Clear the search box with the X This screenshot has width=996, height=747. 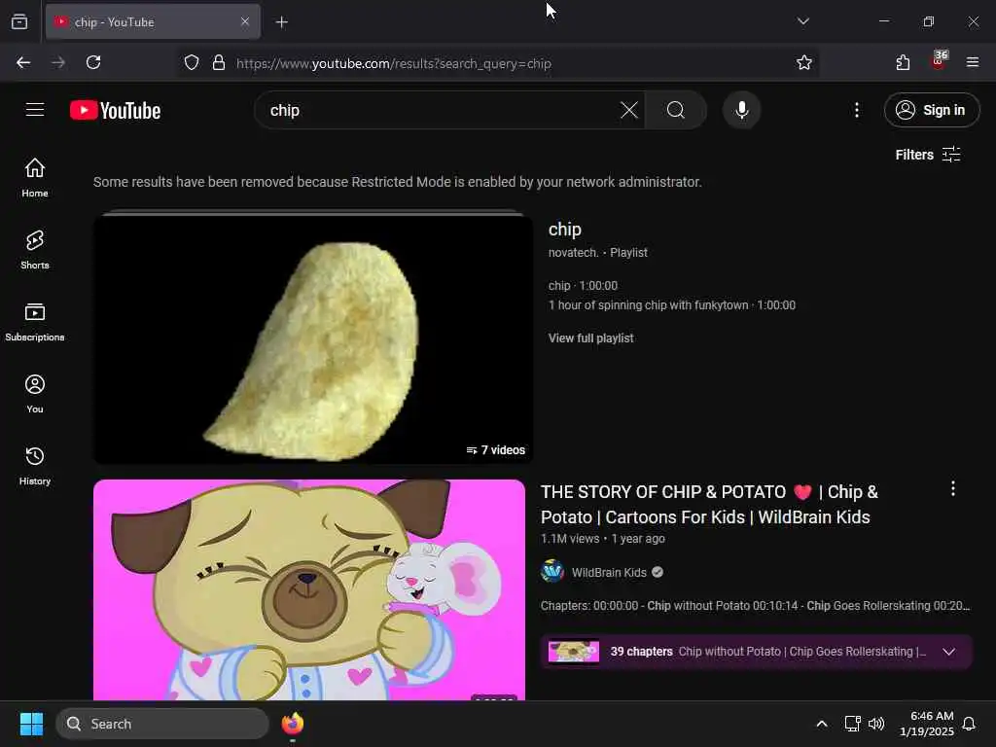tap(629, 110)
